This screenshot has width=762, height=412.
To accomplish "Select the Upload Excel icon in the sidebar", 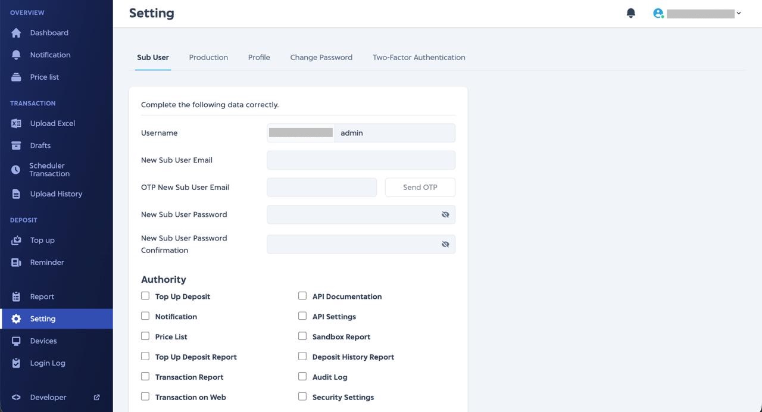I will 16,123.
